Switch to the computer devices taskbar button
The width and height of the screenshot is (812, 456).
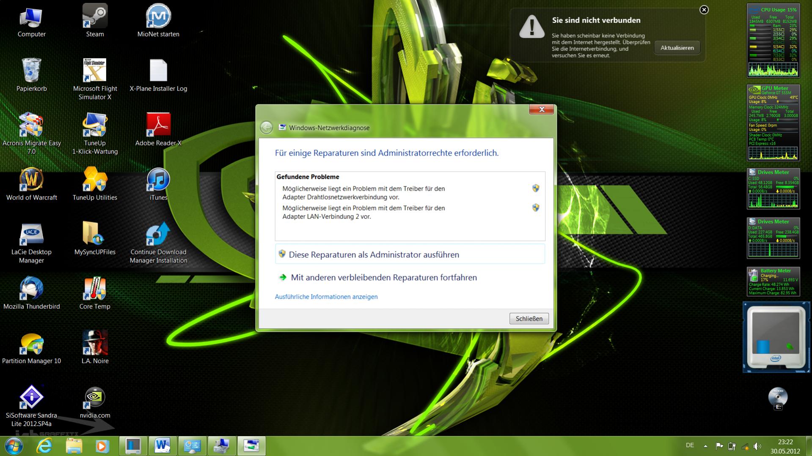(222, 446)
